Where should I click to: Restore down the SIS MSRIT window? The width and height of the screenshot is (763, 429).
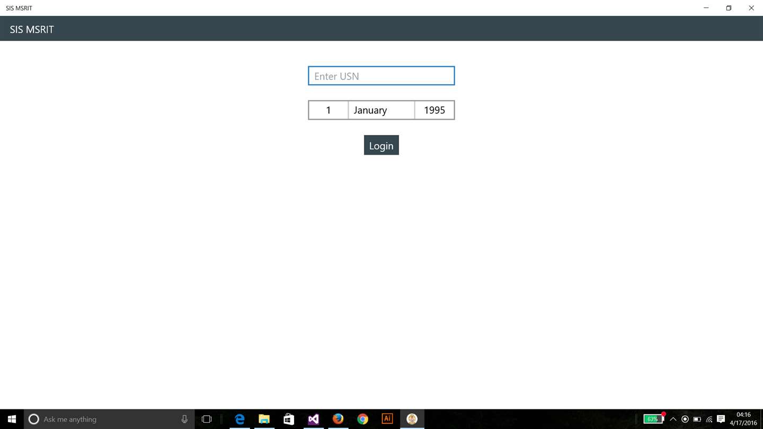(729, 8)
